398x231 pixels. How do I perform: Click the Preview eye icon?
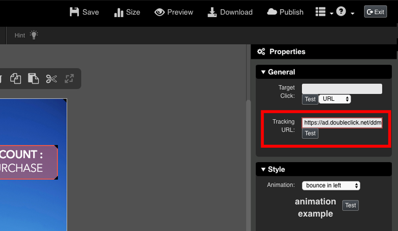pos(159,12)
